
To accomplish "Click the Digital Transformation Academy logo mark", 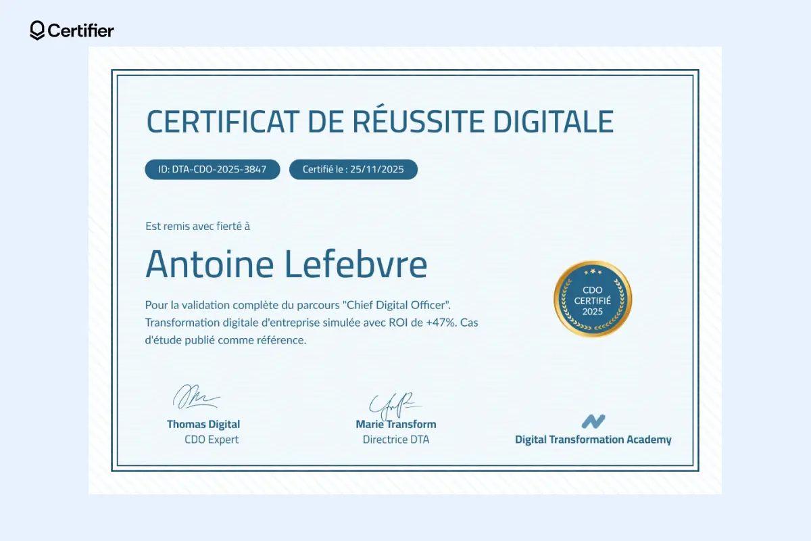I will pyautogui.click(x=593, y=421).
